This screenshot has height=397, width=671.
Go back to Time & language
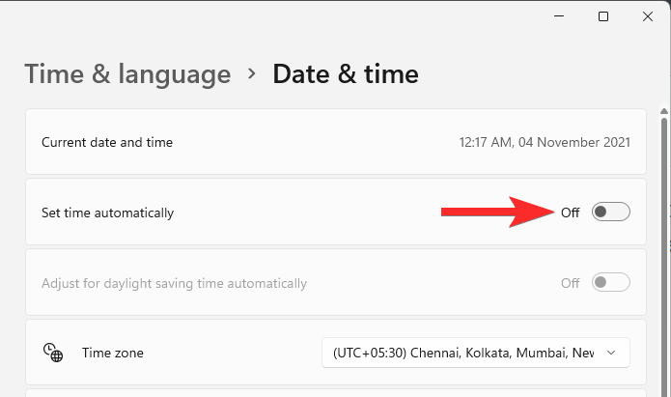127,74
